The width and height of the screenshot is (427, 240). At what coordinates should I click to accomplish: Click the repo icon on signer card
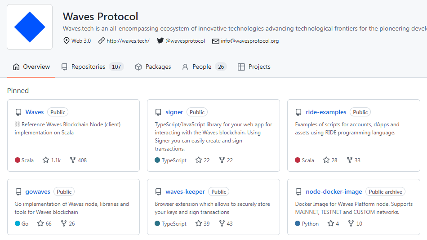158,112
